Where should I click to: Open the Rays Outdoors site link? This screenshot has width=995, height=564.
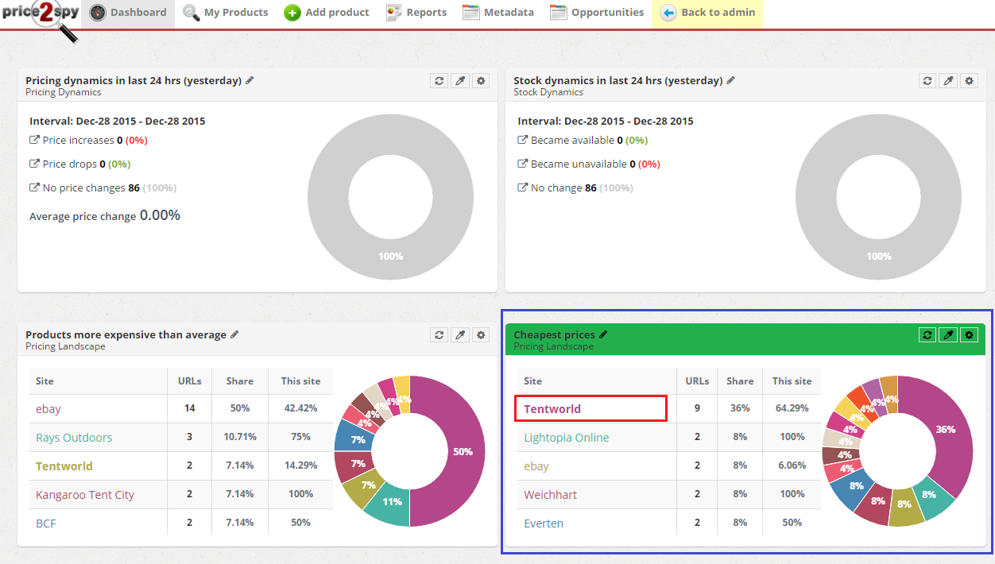tap(74, 438)
